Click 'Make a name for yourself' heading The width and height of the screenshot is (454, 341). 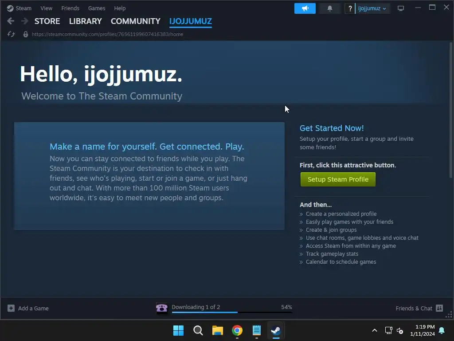(x=147, y=147)
